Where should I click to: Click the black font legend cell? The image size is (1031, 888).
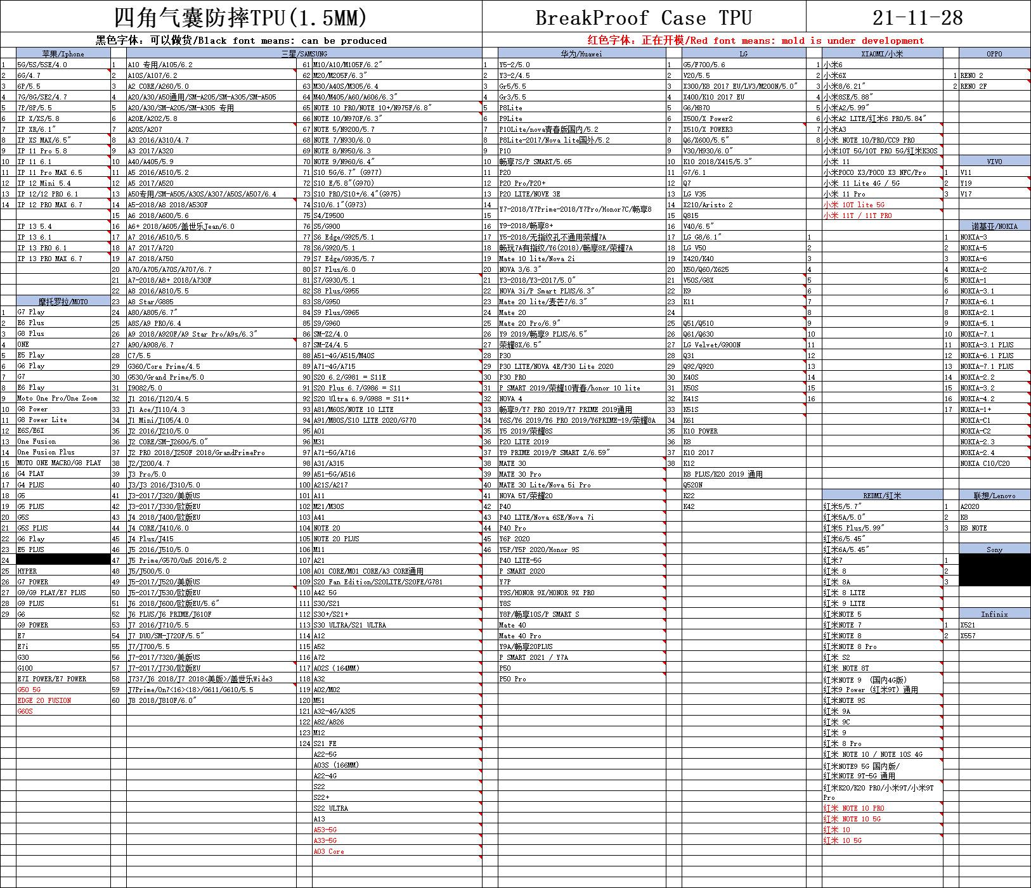241,41
